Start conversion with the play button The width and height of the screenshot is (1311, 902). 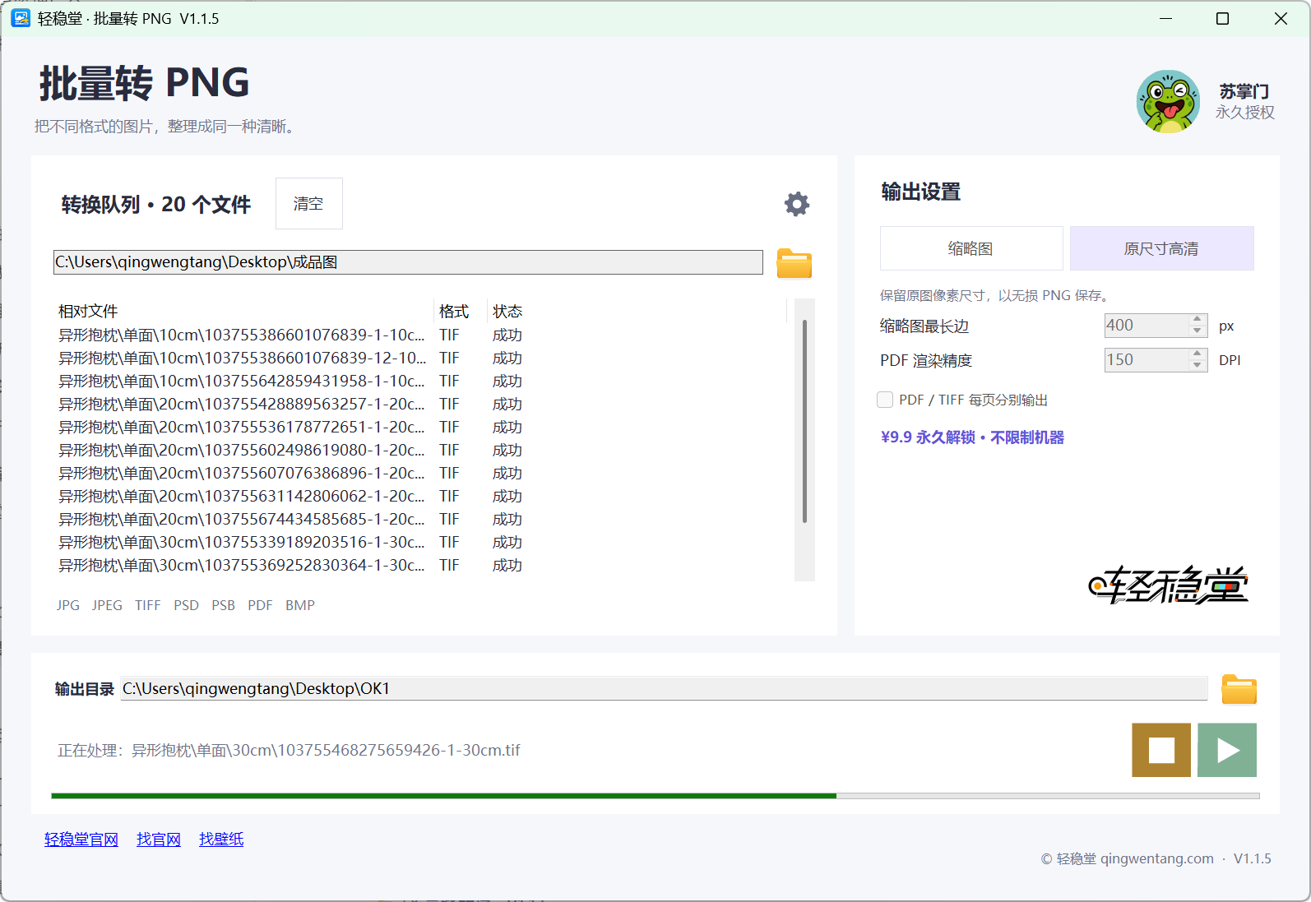tap(1227, 750)
